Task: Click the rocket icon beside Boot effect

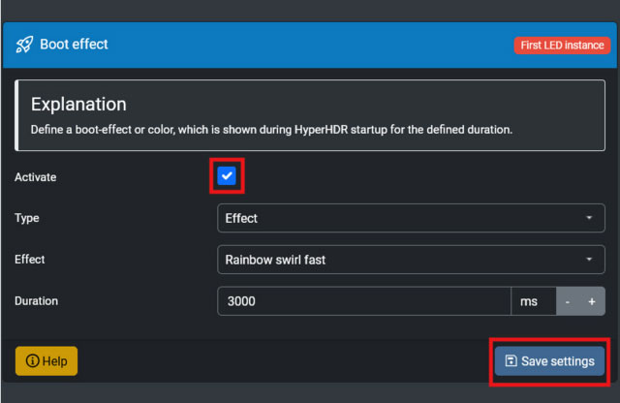Action: pyautogui.click(x=25, y=45)
